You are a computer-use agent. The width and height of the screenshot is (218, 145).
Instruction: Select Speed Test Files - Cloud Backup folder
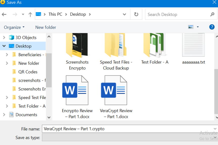(116, 45)
